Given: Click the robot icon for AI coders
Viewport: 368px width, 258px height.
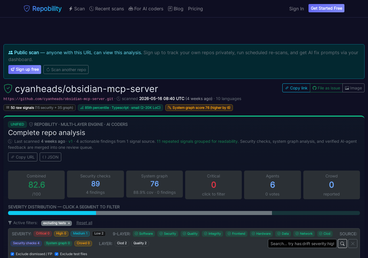Looking at the screenshot, I should point(131,9).
